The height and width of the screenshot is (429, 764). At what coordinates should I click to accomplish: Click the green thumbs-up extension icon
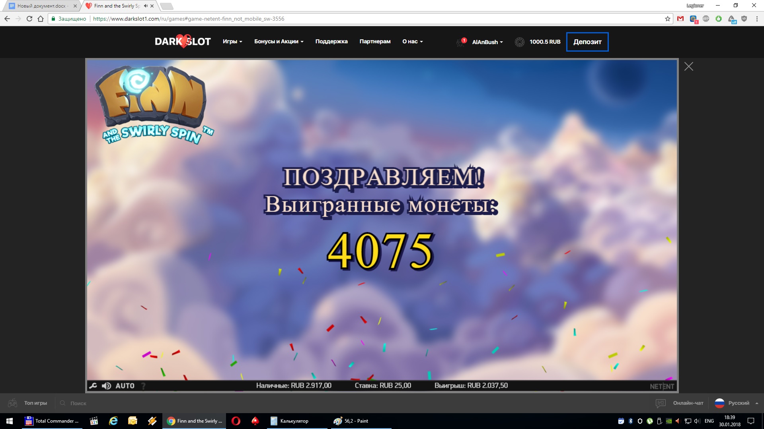pos(719,19)
